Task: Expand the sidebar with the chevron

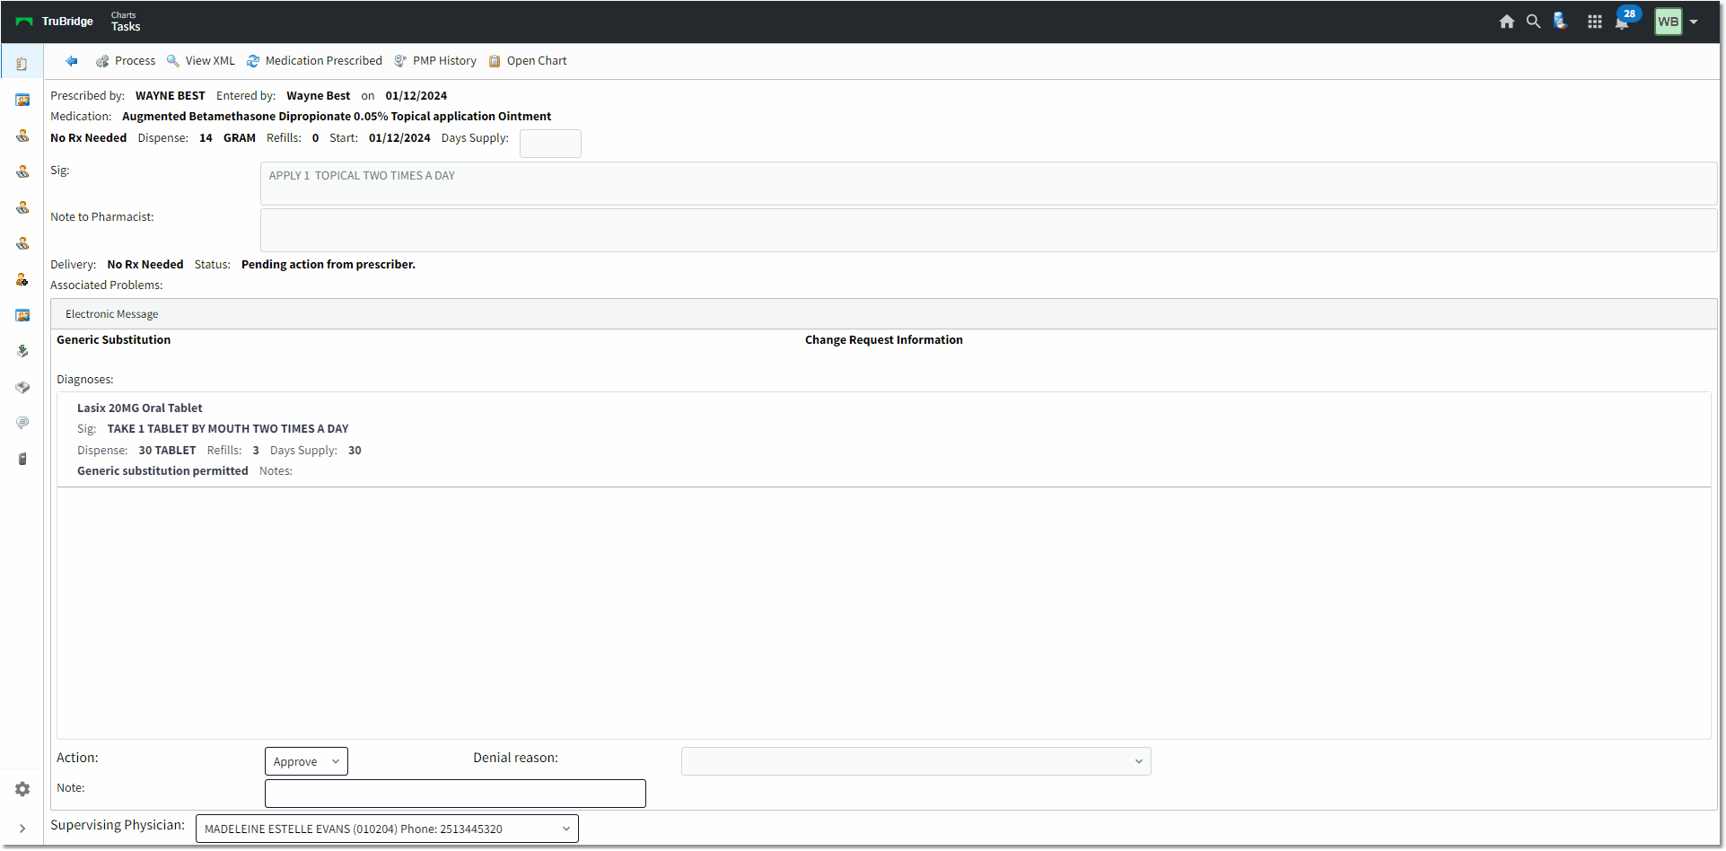Action: 22,829
